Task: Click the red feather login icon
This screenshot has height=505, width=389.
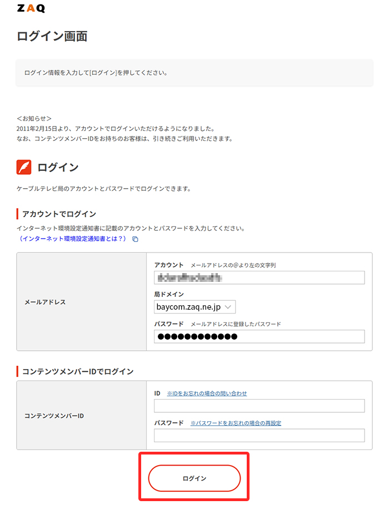Action: (x=24, y=167)
